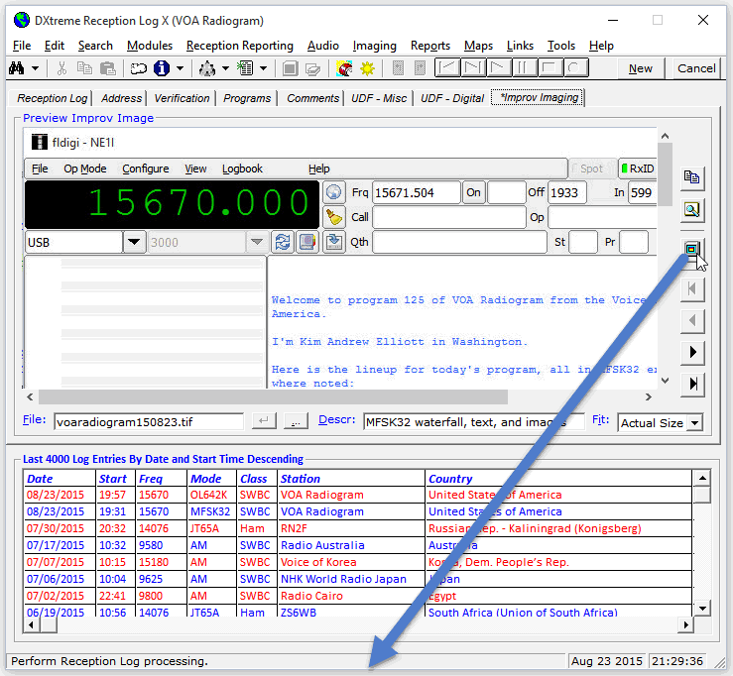733x676 pixels.
Task: Click the binoculars Find icon
Action: (16, 68)
